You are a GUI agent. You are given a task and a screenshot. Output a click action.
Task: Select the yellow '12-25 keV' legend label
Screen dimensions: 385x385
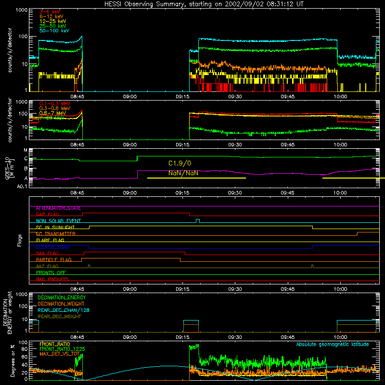(53, 21)
